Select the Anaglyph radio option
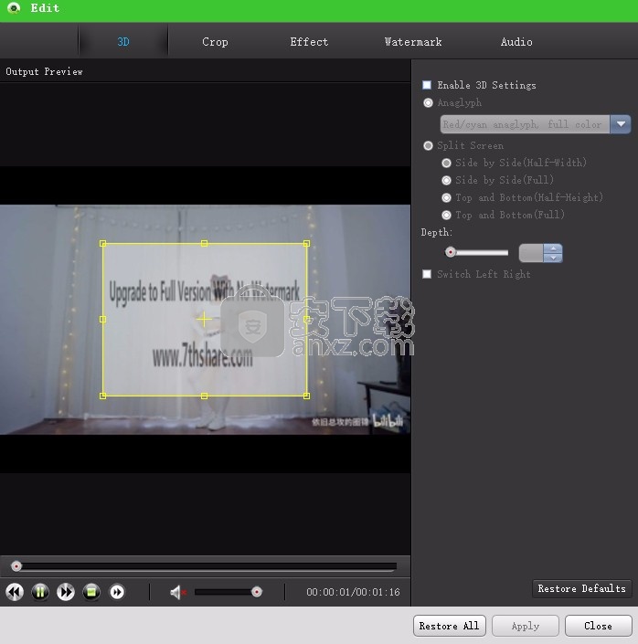 (428, 103)
